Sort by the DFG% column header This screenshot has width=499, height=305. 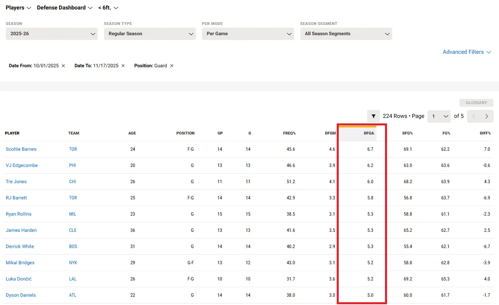coord(407,133)
